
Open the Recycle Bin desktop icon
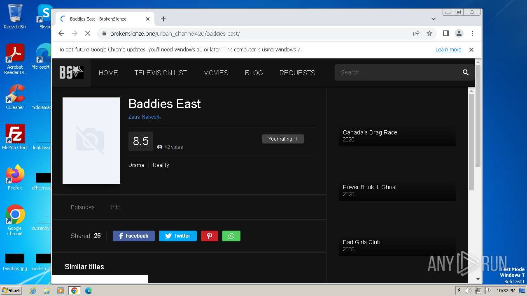click(x=15, y=16)
